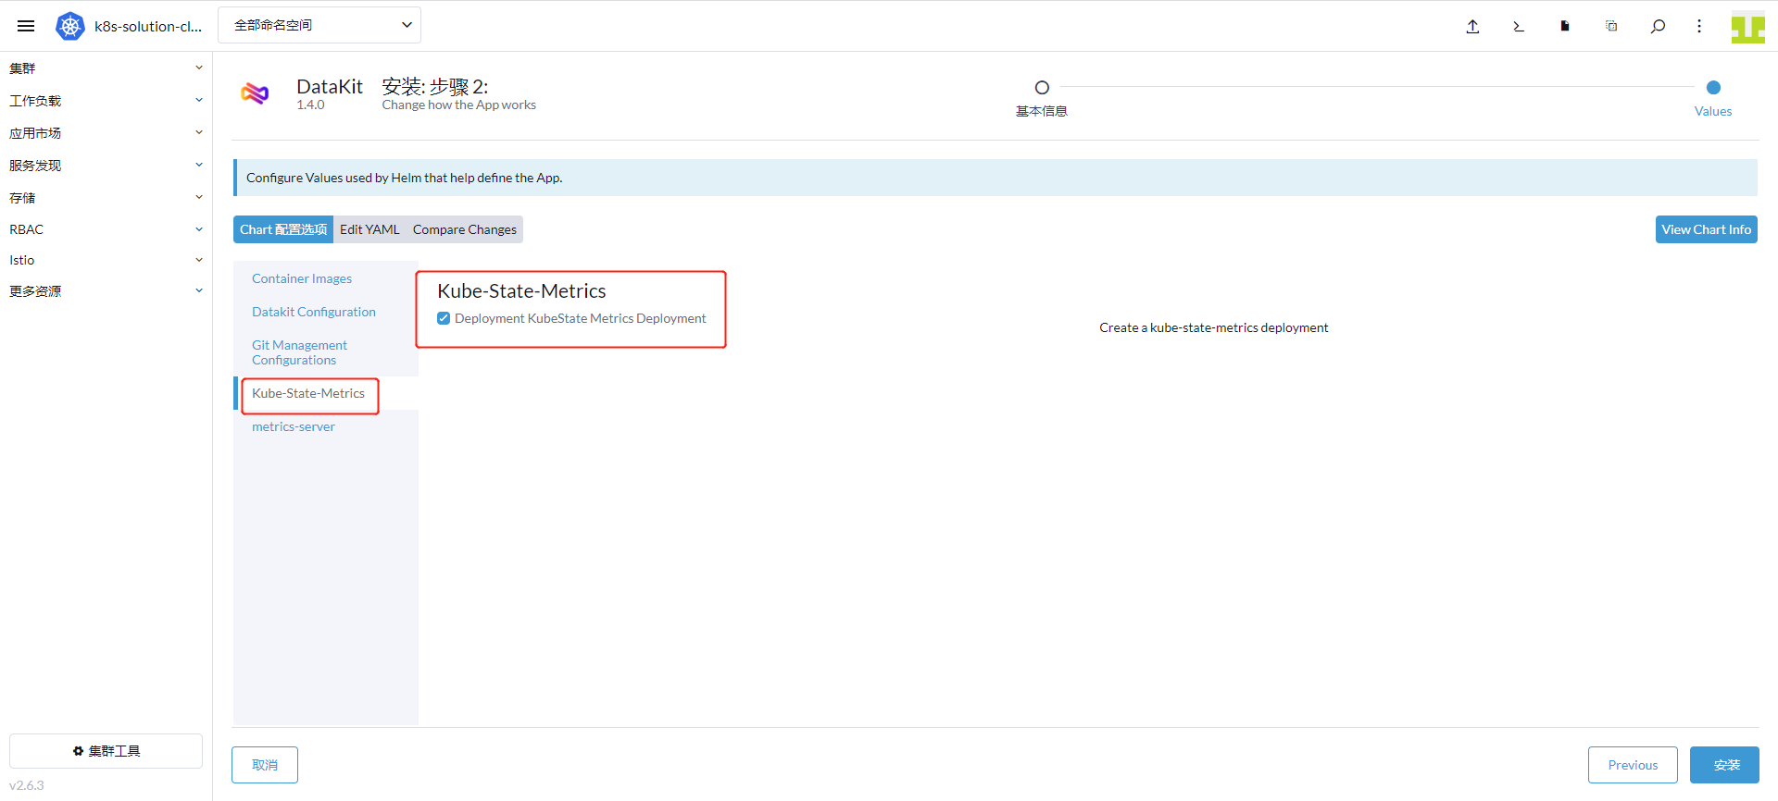Open the 全部命名空间 namespace dropdown

coord(319,25)
